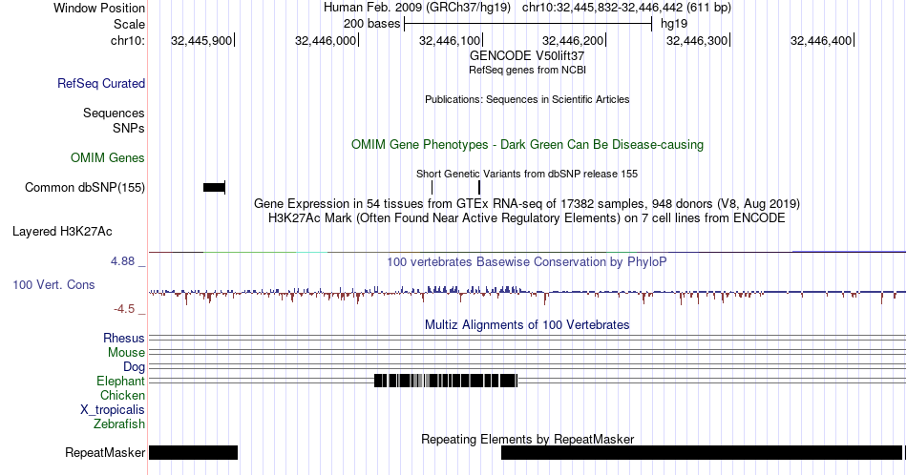Screen dimensions: 907x475
Task: Click the left RepeatMasker repeat element
Action: 193,452
